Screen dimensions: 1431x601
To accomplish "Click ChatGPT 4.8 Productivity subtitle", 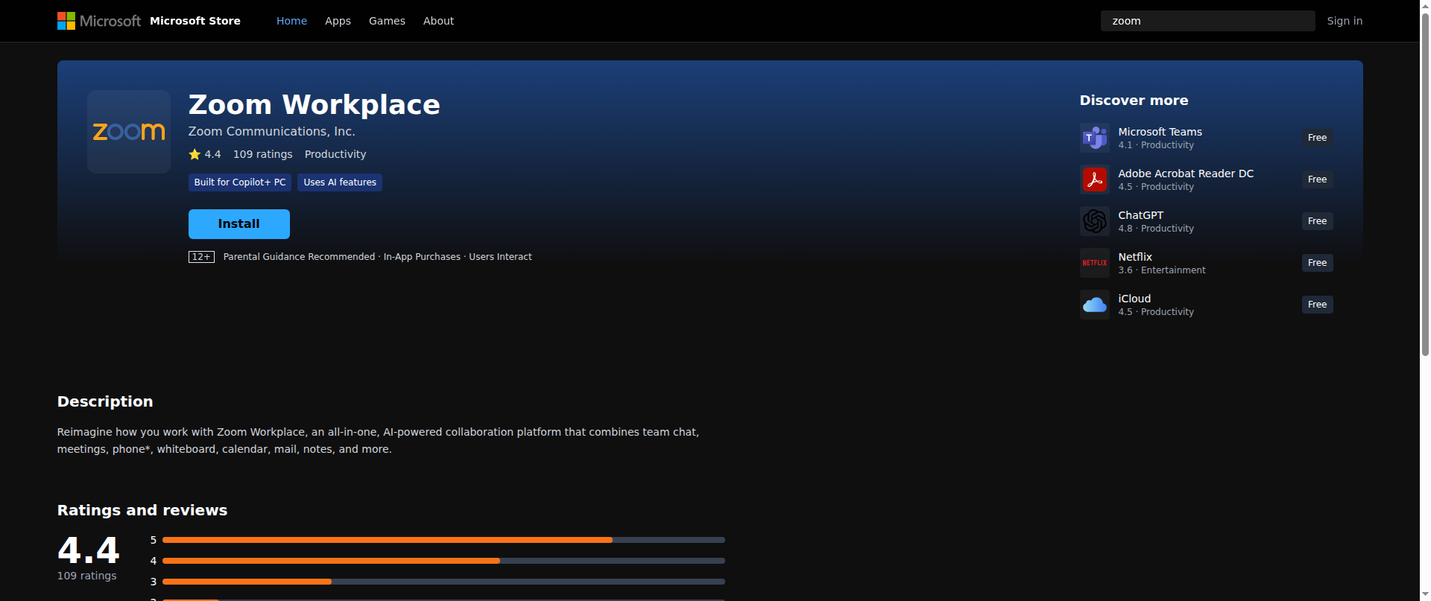I will coord(1155,229).
